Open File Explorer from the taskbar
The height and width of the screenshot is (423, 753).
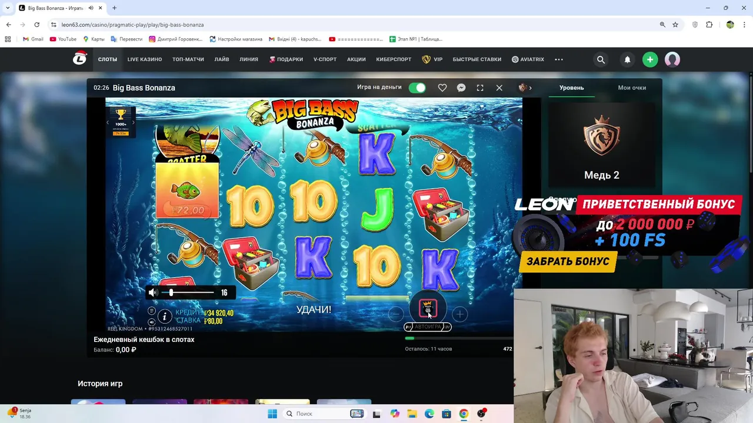click(412, 414)
